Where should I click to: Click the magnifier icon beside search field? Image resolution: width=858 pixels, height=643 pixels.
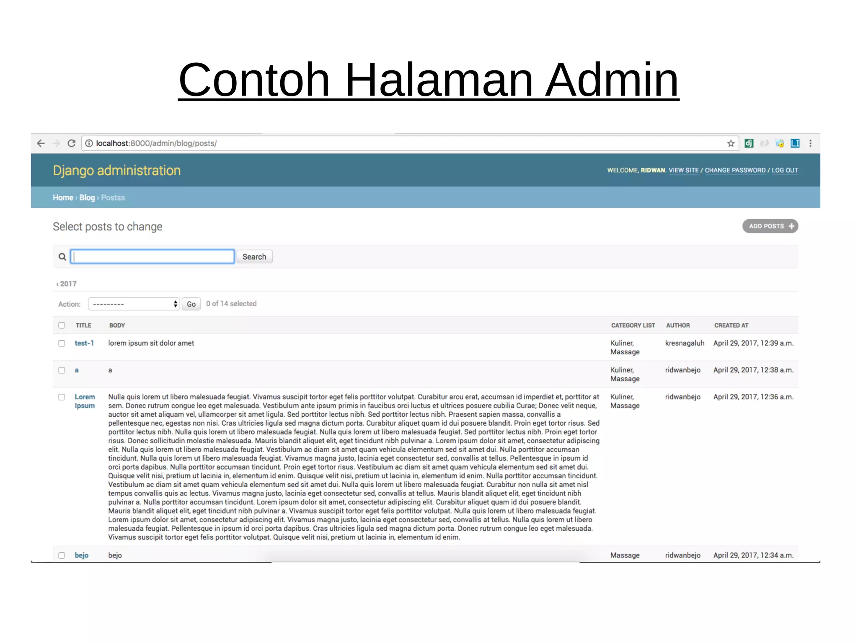[62, 257]
